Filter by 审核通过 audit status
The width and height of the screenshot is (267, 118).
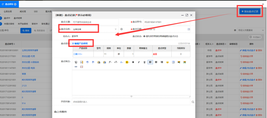pyautogui.click(x=45, y=24)
